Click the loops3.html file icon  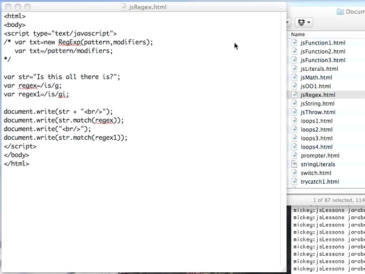pos(294,138)
